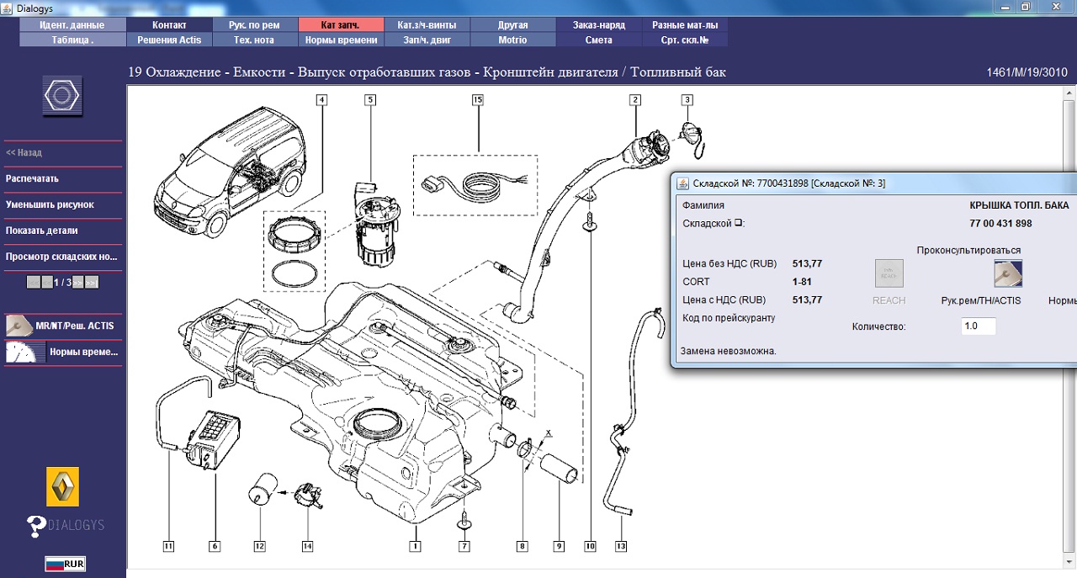Select part callout number 9 hose
Image resolution: width=1077 pixels, height=578 pixels.
click(x=558, y=546)
